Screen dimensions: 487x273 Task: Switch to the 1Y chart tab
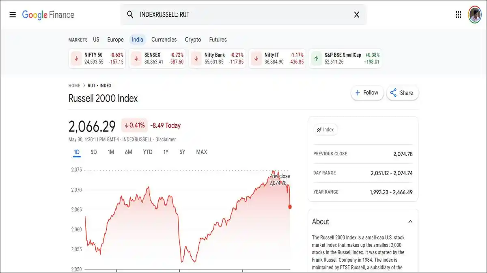pos(165,152)
